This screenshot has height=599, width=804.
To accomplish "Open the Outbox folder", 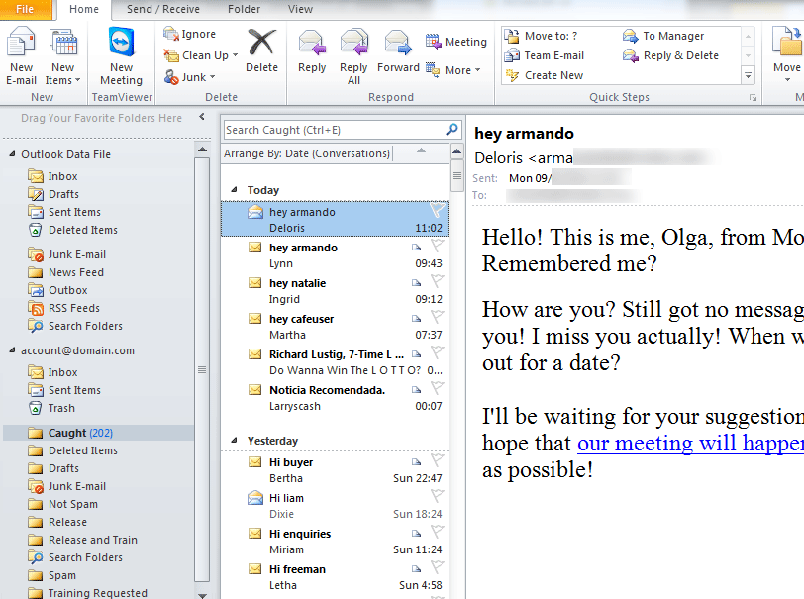I will 57,290.
